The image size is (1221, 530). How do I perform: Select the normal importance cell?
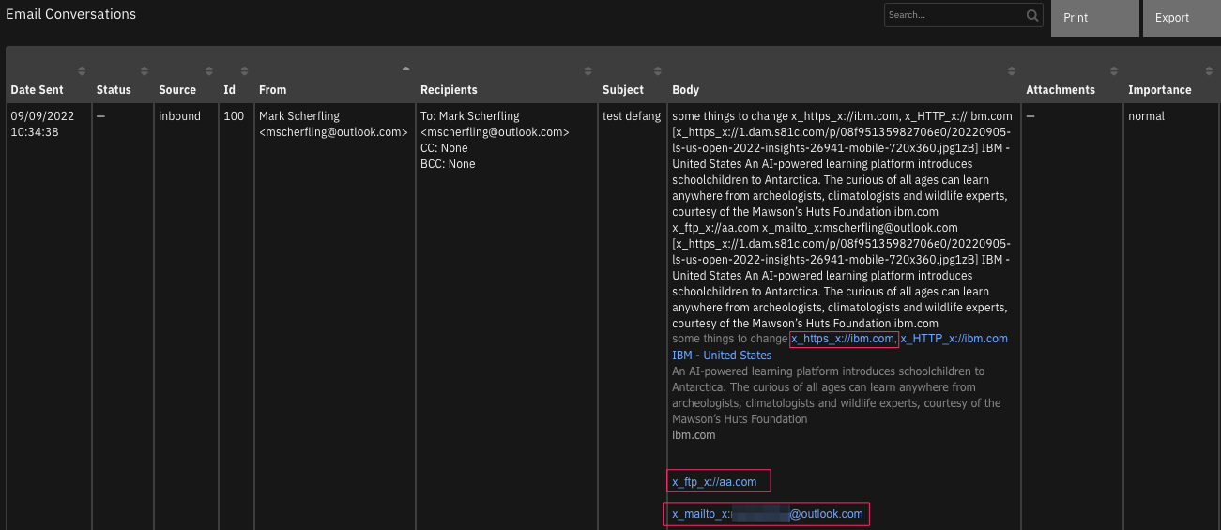click(1146, 116)
